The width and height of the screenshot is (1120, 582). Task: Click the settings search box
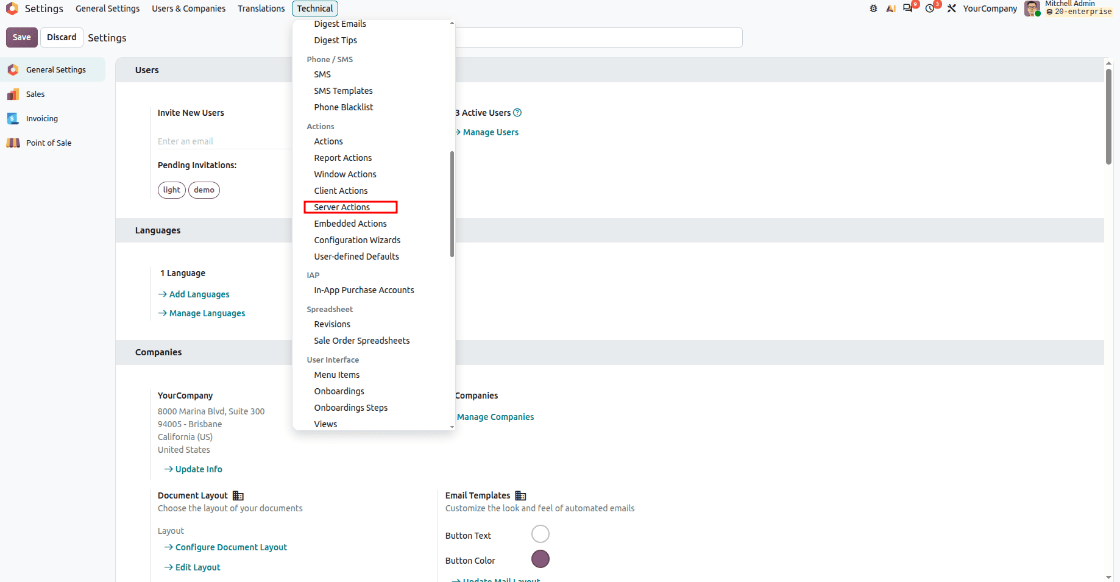coord(598,37)
